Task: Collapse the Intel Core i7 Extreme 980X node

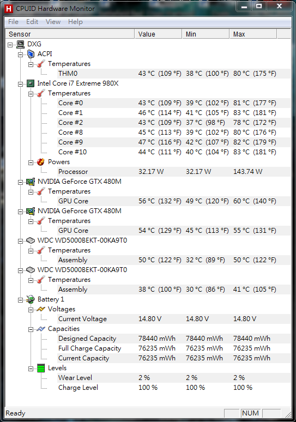Action: coord(21,84)
